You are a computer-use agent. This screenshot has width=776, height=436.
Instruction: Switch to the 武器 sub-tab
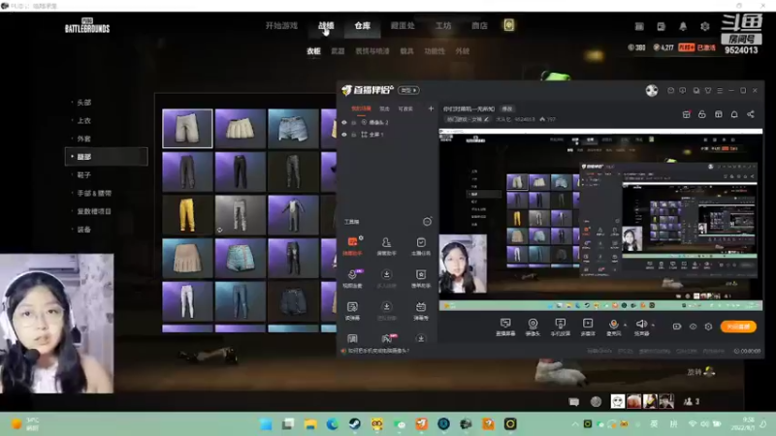338,51
